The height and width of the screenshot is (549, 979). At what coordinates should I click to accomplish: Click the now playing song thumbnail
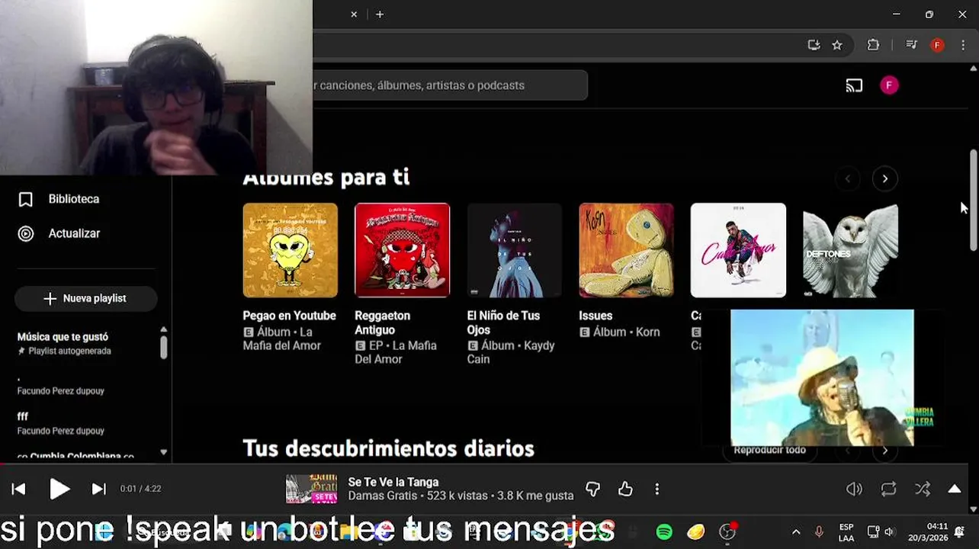point(311,489)
